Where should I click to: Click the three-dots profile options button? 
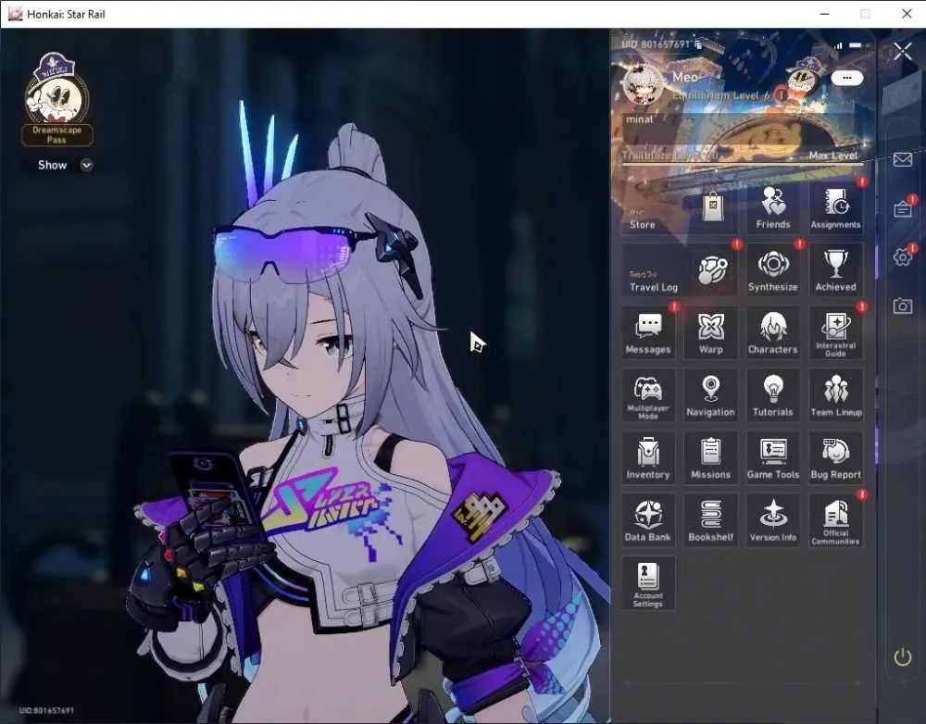847,78
